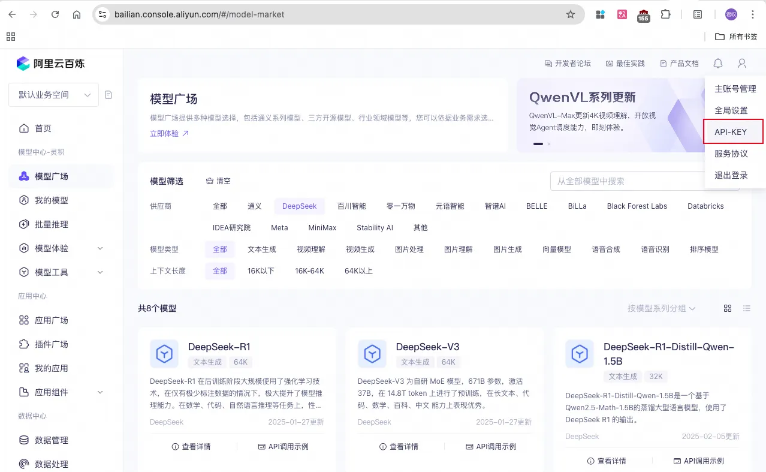Reload the page with refresh icon
The height and width of the screenshot is (472, 766).
(55, 14)
